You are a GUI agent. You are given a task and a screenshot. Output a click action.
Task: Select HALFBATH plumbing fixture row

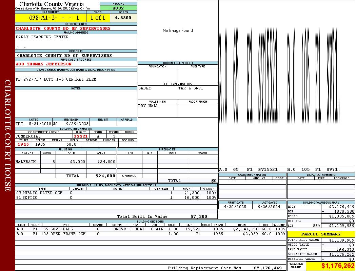(x=66, y=162)
